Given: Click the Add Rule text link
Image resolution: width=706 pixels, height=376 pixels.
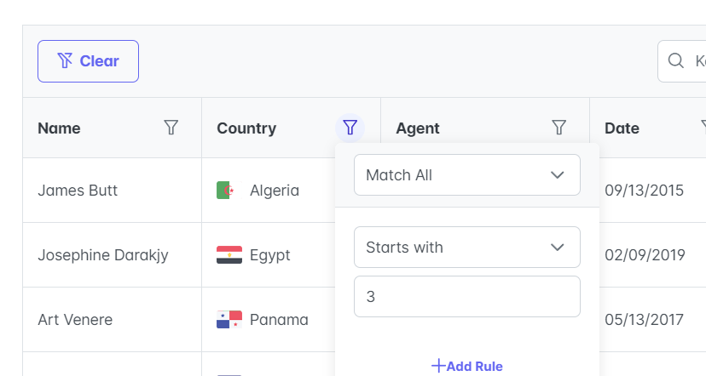Looking at the screenshot, I should 474,367.
